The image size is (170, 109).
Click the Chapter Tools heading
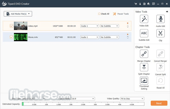click(x=143, y=47)
